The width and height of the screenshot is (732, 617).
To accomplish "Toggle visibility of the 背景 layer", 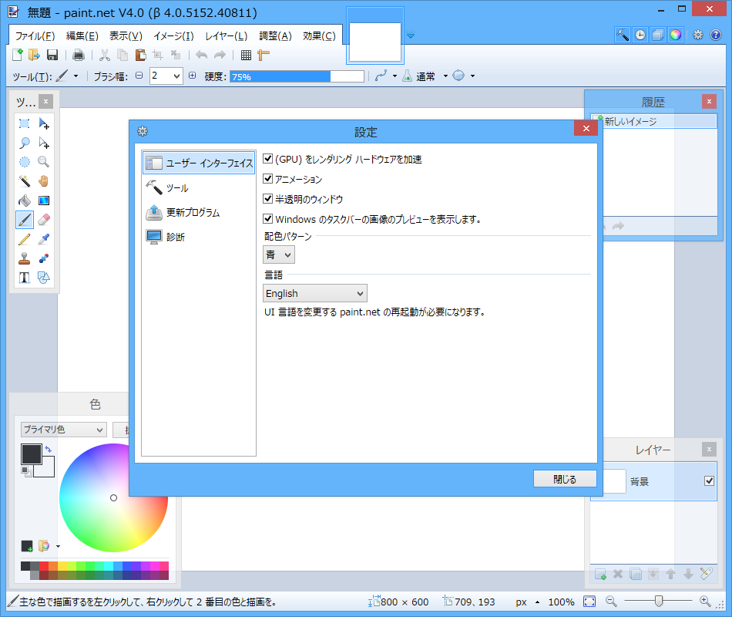I will click(x=709, y=481).
